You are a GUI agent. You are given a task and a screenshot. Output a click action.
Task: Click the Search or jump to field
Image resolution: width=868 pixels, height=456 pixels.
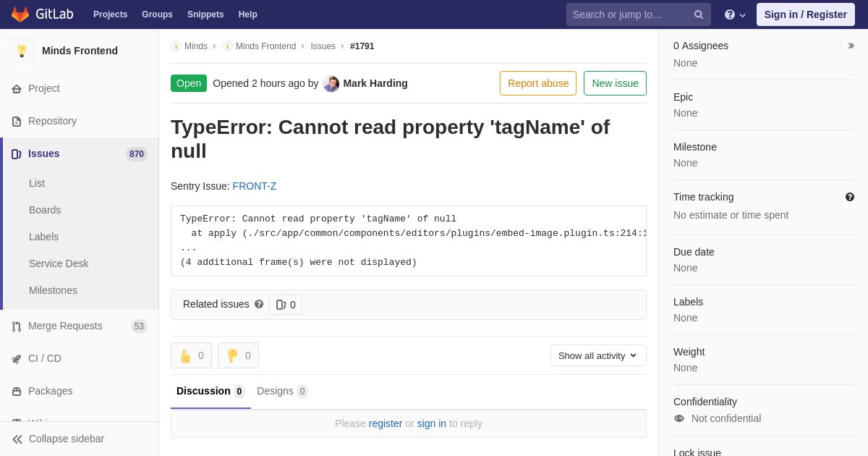638,14
